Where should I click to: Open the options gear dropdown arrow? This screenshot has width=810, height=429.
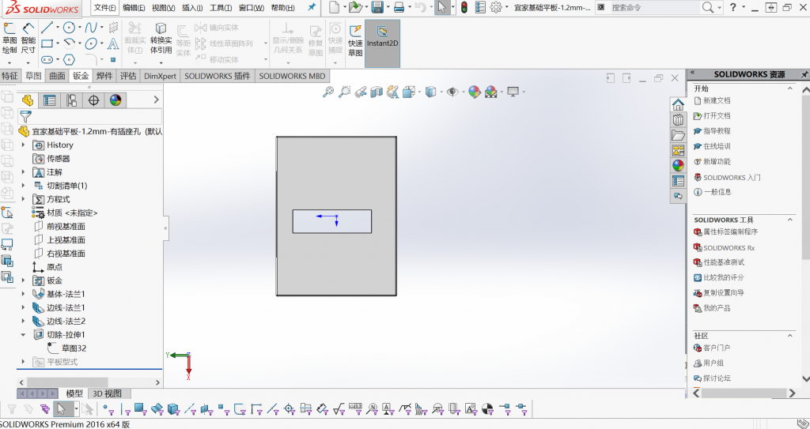(x=508, y=7)
